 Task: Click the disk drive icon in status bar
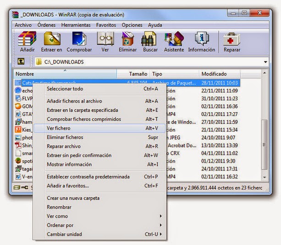(x=17, y=187)
